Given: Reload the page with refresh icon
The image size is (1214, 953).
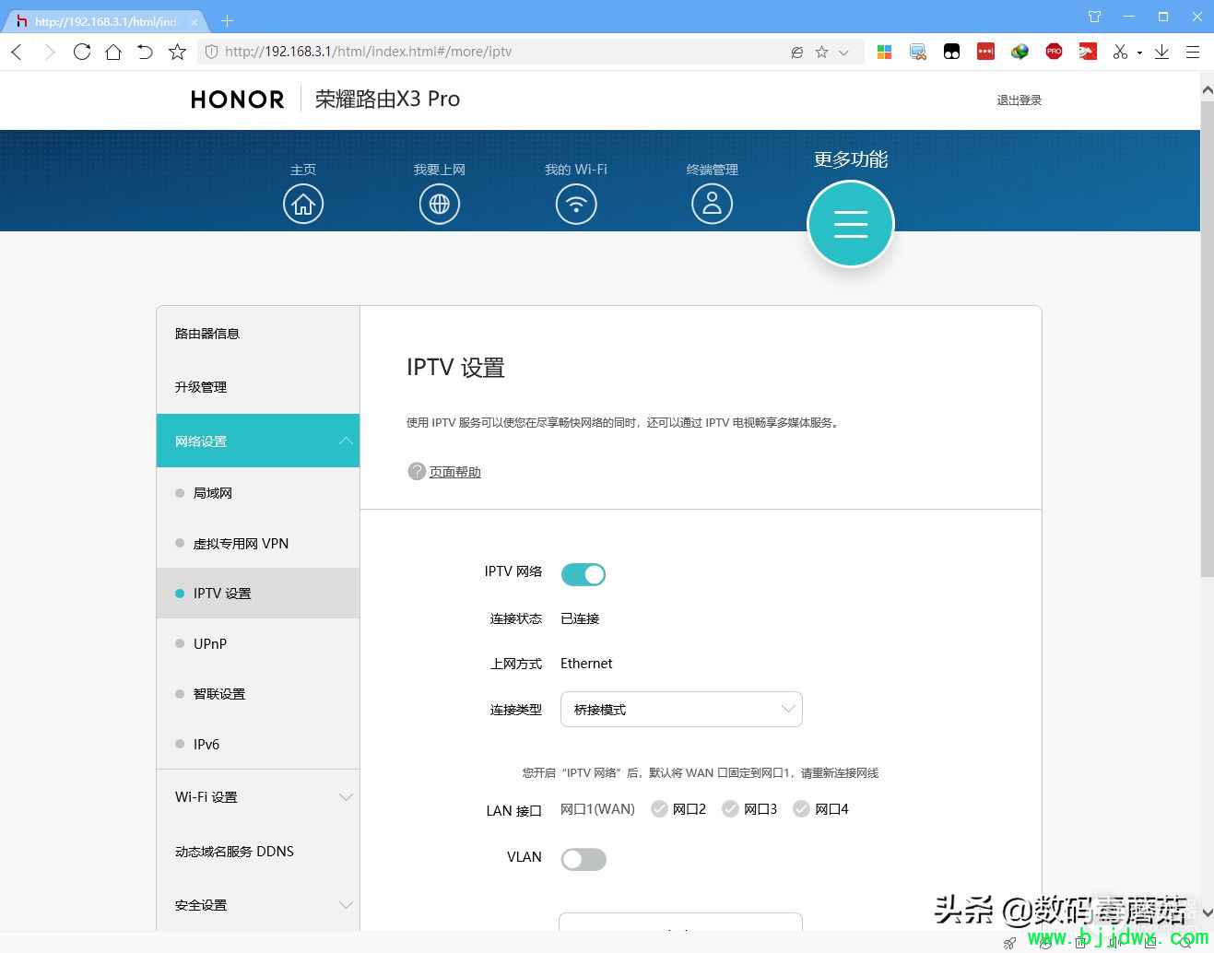Looking at the screenshot, I should coord(82,52).
